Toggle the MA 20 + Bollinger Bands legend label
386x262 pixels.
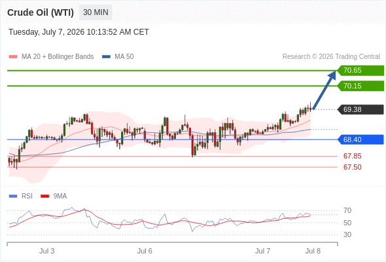58,57
